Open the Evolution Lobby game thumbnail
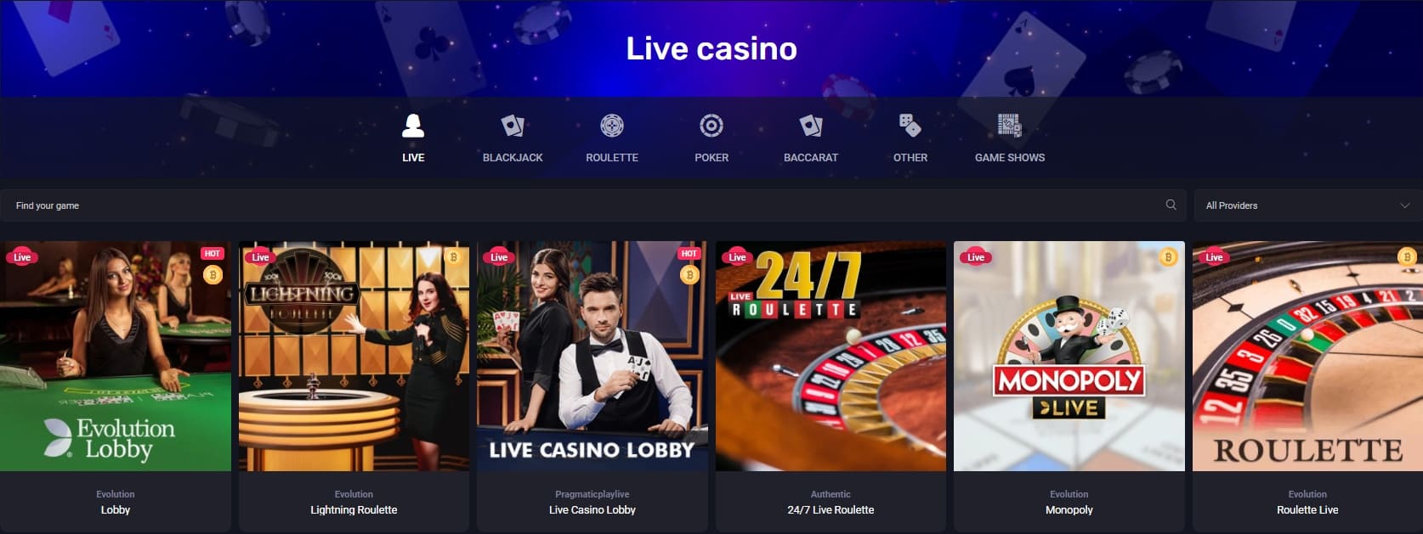1423x534 pixels. 116,357
